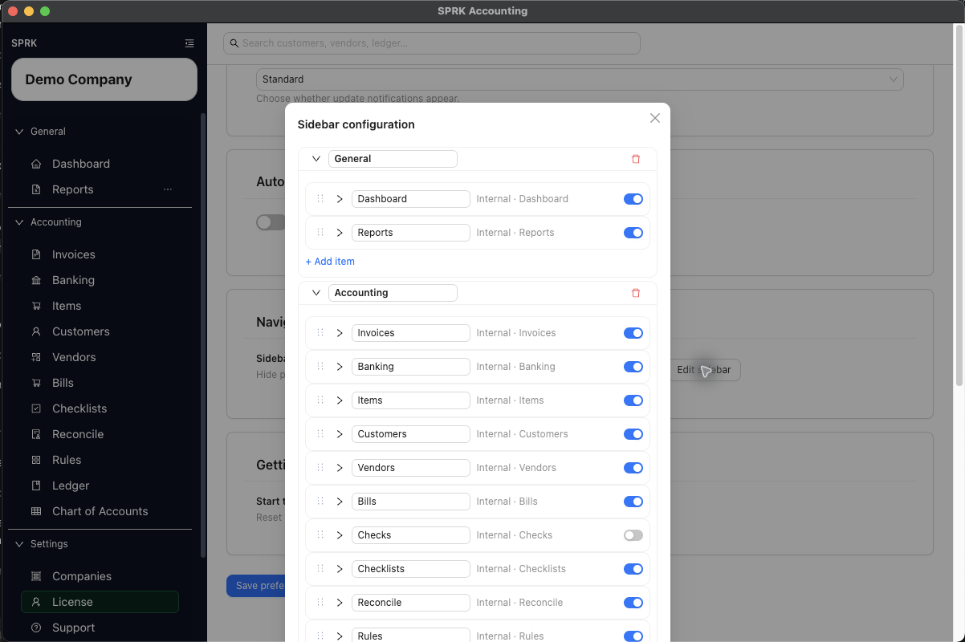Collapse the General group in dialog
Screen dimensions: 965x642
[316, 159]
